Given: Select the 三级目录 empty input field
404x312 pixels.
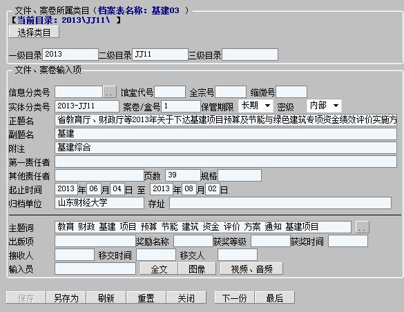Looking at the screenshot, I should [250, 55].
